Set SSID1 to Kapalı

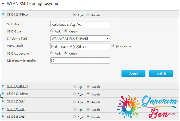click(x=88, y=15)
